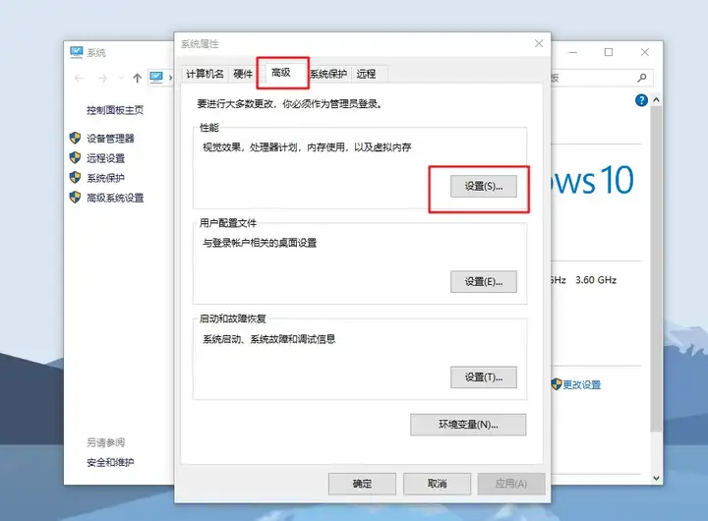Select the 高级 tab
The height and width of the screenshot is (521, 708).
click(281, 72)
